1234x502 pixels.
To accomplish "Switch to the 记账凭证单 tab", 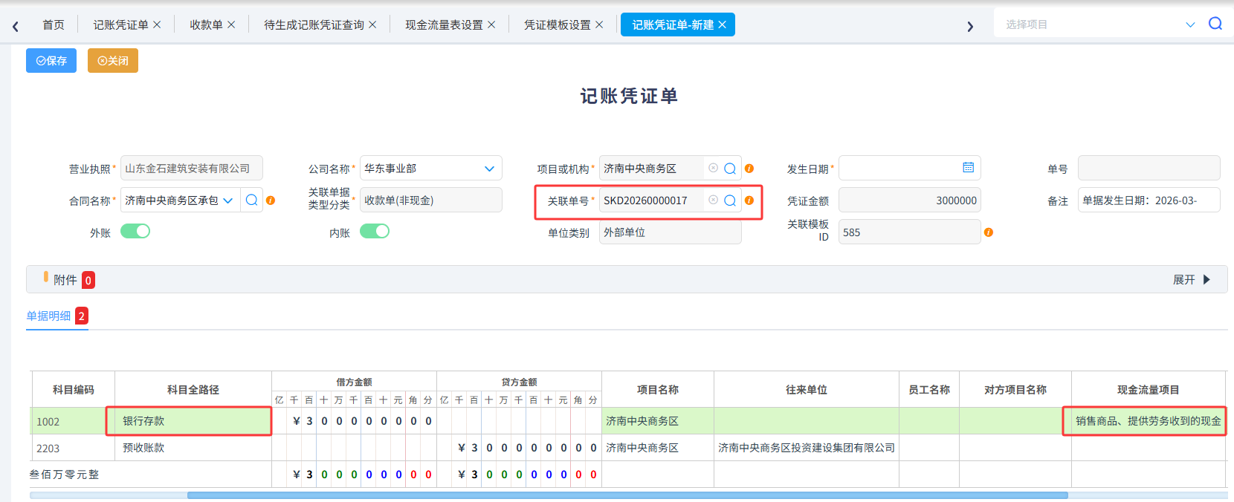I will pos(120,25).
